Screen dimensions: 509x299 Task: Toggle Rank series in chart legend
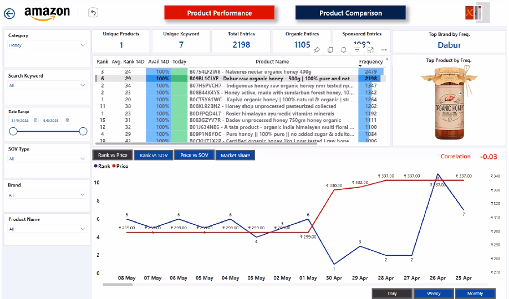[x=102, y=166]
